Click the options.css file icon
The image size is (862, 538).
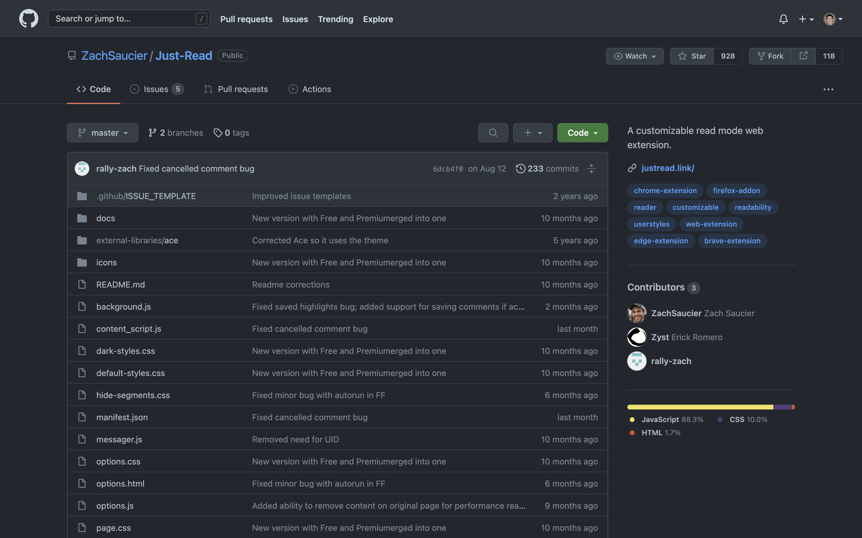pyautogui.click(x=82, y=461)
